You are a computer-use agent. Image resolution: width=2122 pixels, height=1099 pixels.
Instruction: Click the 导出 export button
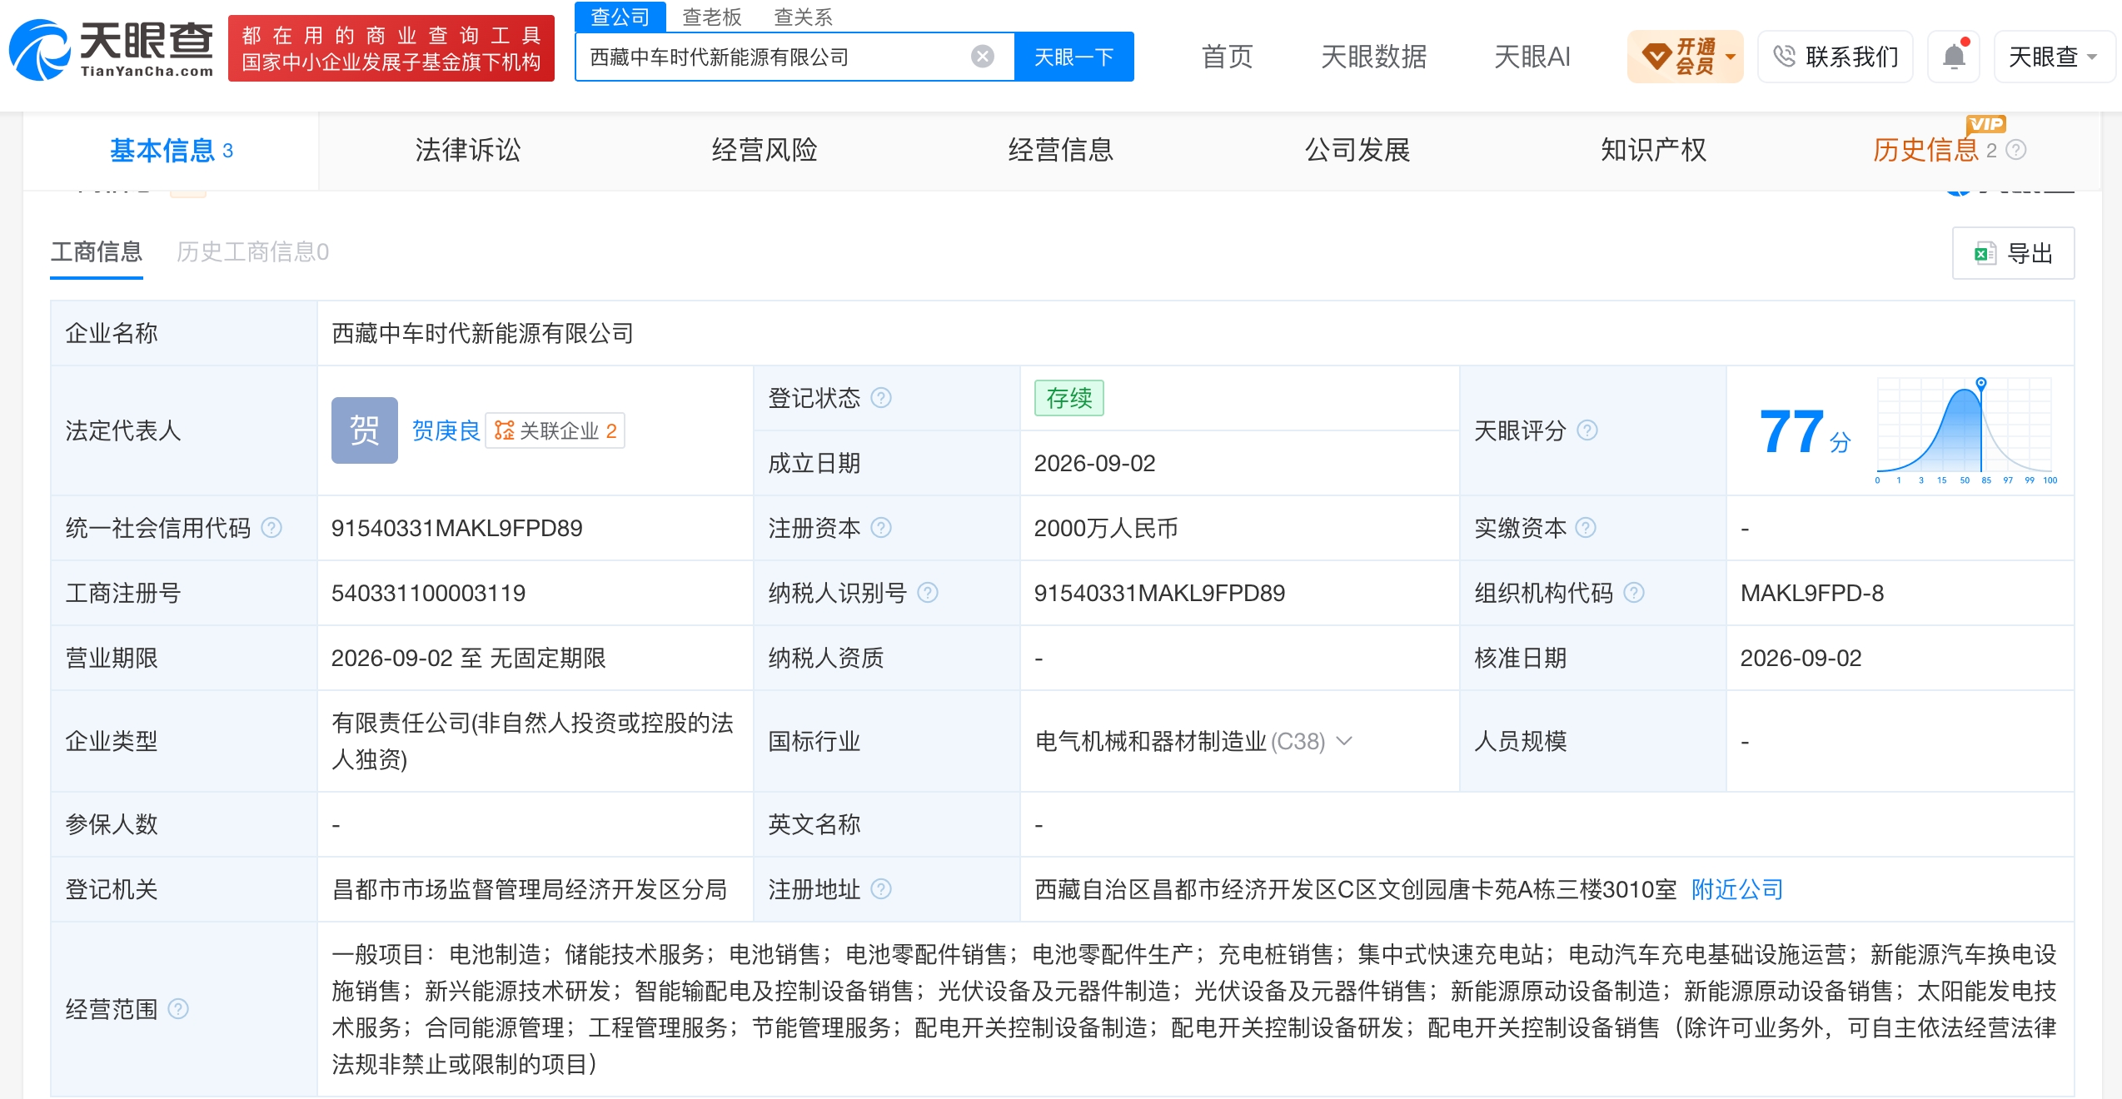click(2013, 253)
